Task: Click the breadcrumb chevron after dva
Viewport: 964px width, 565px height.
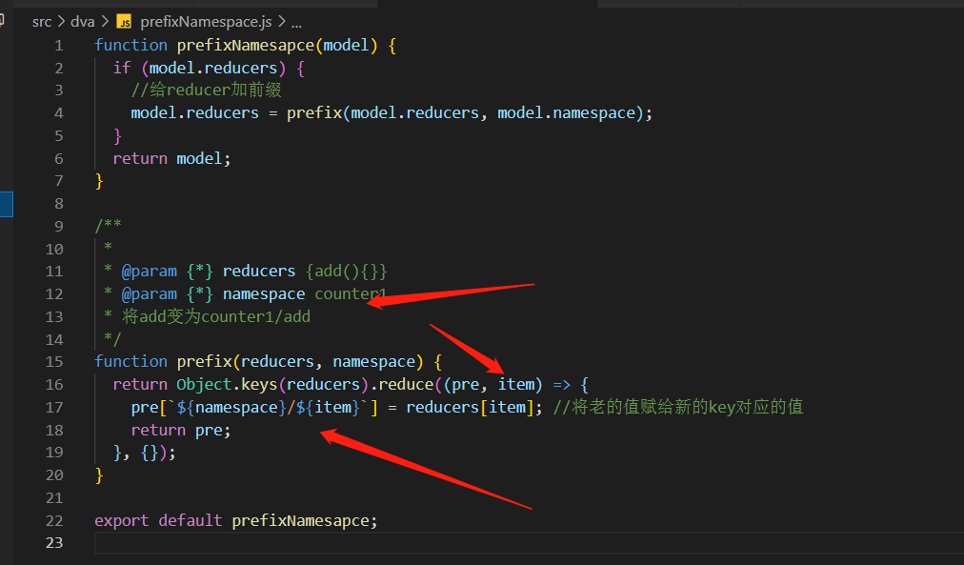Action: [102, 20]
